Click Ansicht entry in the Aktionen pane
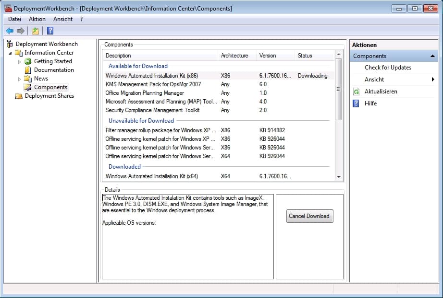The image size is (443, 298). [374, 80]
